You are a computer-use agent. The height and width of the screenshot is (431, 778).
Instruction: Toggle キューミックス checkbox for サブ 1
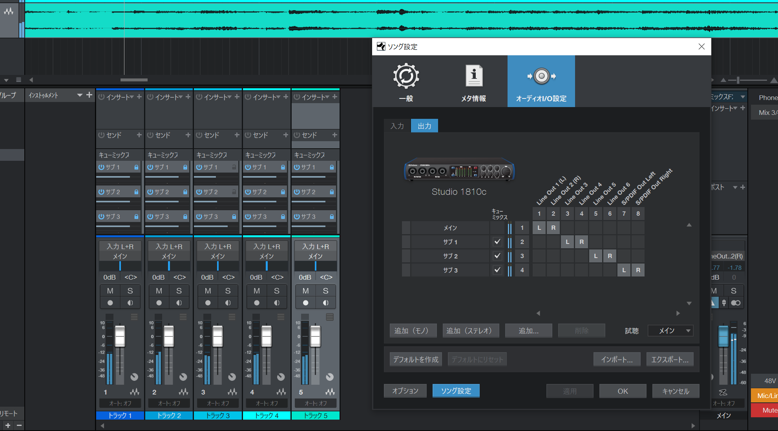[x=497, y=242]
